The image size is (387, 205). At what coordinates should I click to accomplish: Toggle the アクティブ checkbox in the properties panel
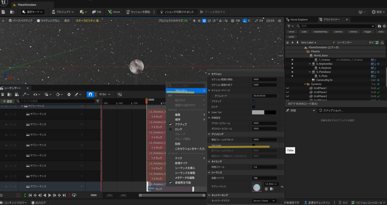(x=253, y=101)
